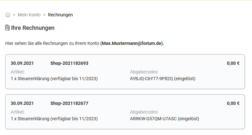This screenshot has width=252, height=135.
Task: Click the date of invoice Shop-2021182677
Action: 22,103
